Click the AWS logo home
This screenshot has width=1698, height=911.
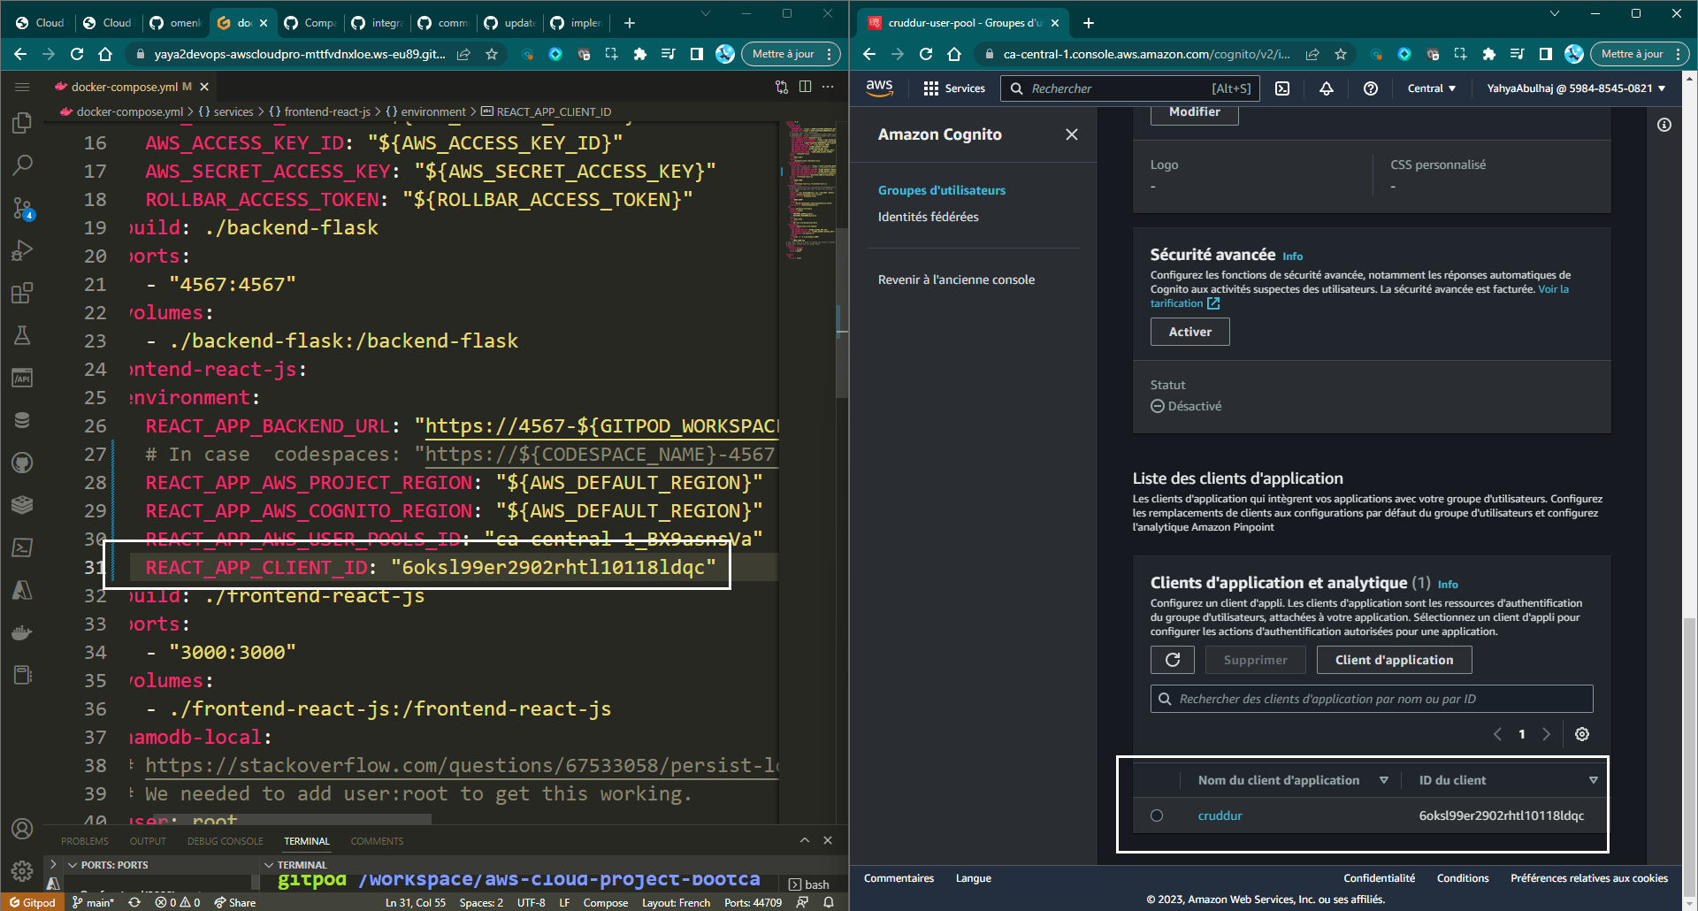(879, 88)
